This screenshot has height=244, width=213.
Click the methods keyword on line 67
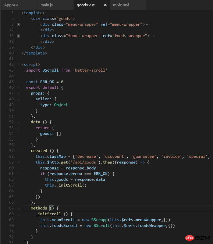(39, 208)
